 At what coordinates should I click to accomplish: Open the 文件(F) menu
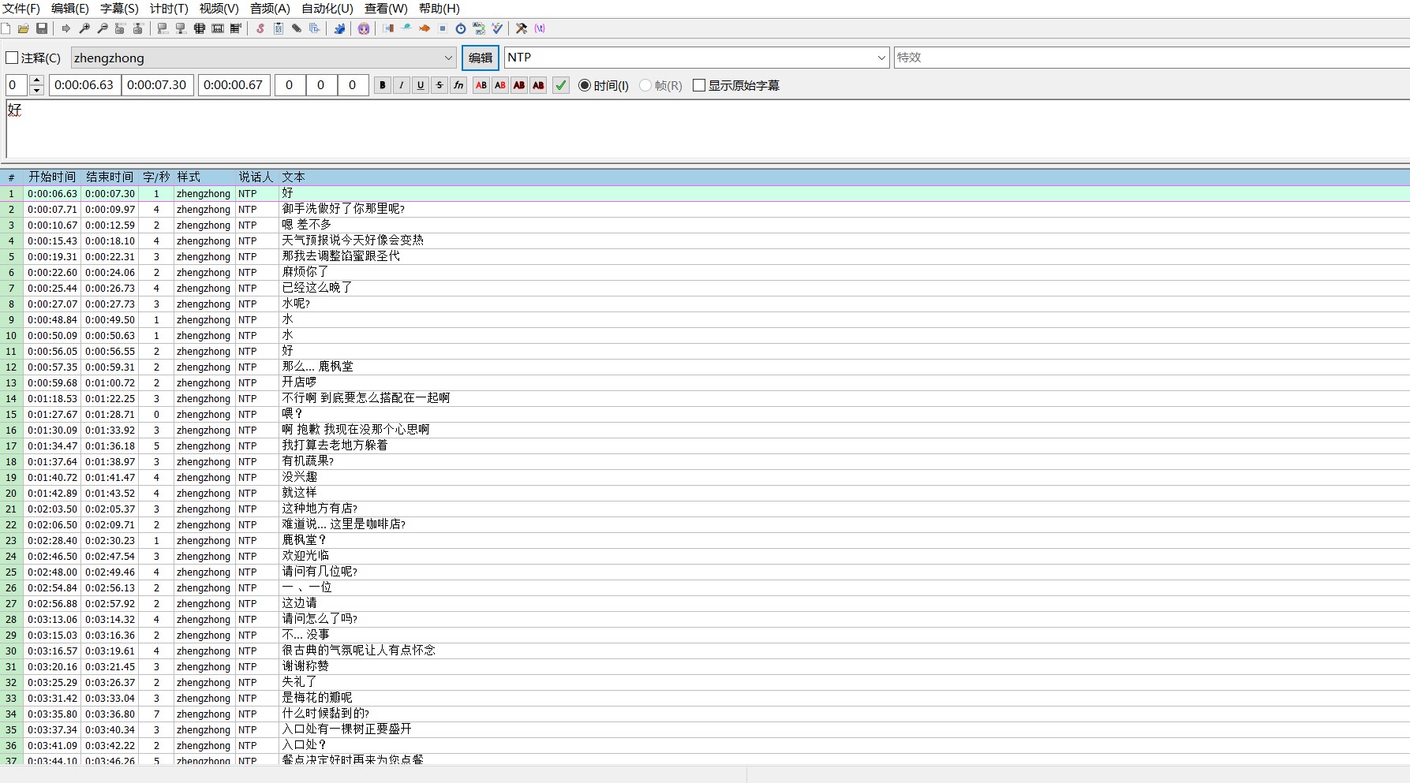click(x=21, y=9)
